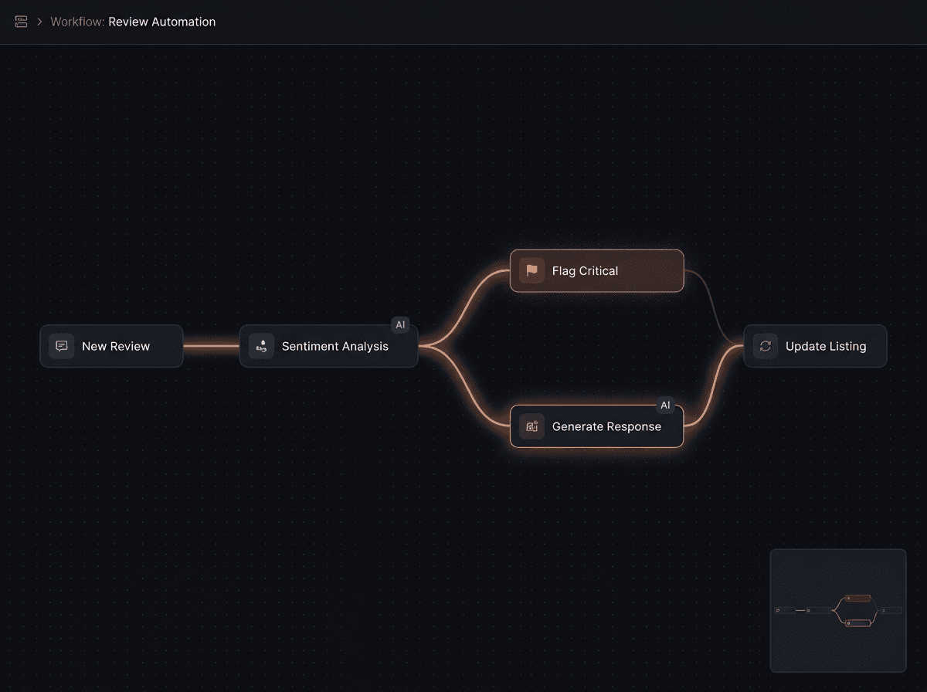Click the Generate Response AI icon

(x=531, y=426)
